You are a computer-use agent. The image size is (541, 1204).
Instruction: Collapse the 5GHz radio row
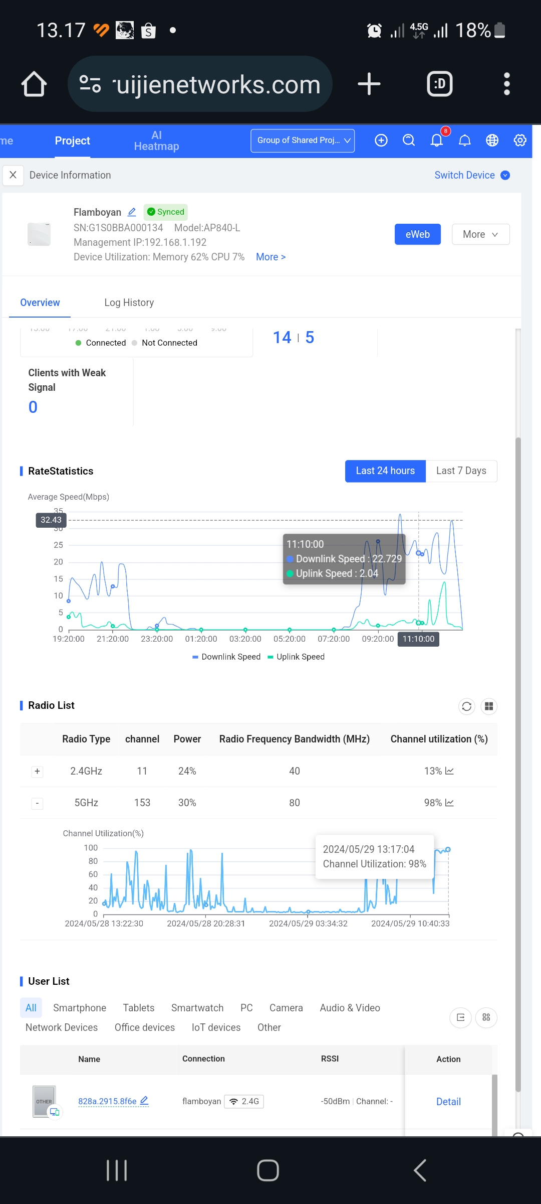click(x=37, y=803)
